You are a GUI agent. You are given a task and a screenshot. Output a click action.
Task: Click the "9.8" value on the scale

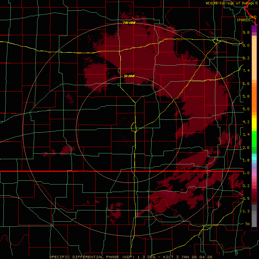coord(246,32)
